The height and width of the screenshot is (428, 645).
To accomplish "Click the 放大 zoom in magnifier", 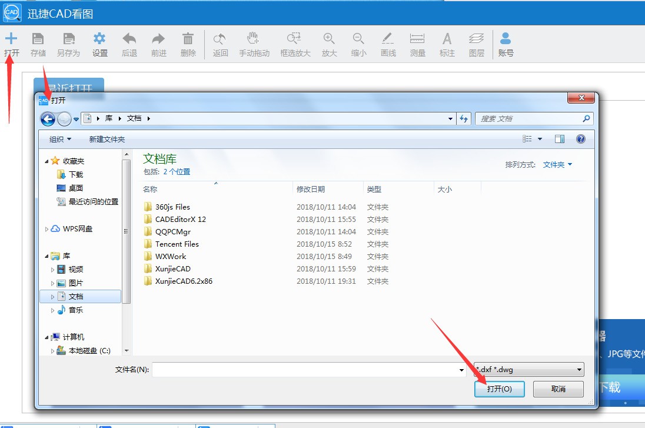I will coord(329,39).
